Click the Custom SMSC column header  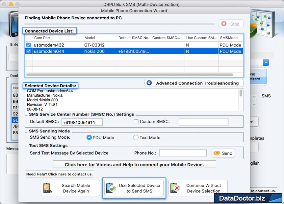pos(168,38)
